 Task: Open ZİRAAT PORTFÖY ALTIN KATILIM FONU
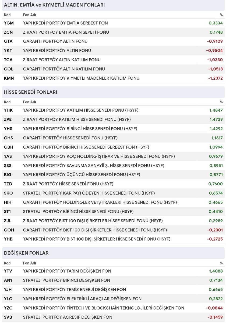[x=62, y=60]
